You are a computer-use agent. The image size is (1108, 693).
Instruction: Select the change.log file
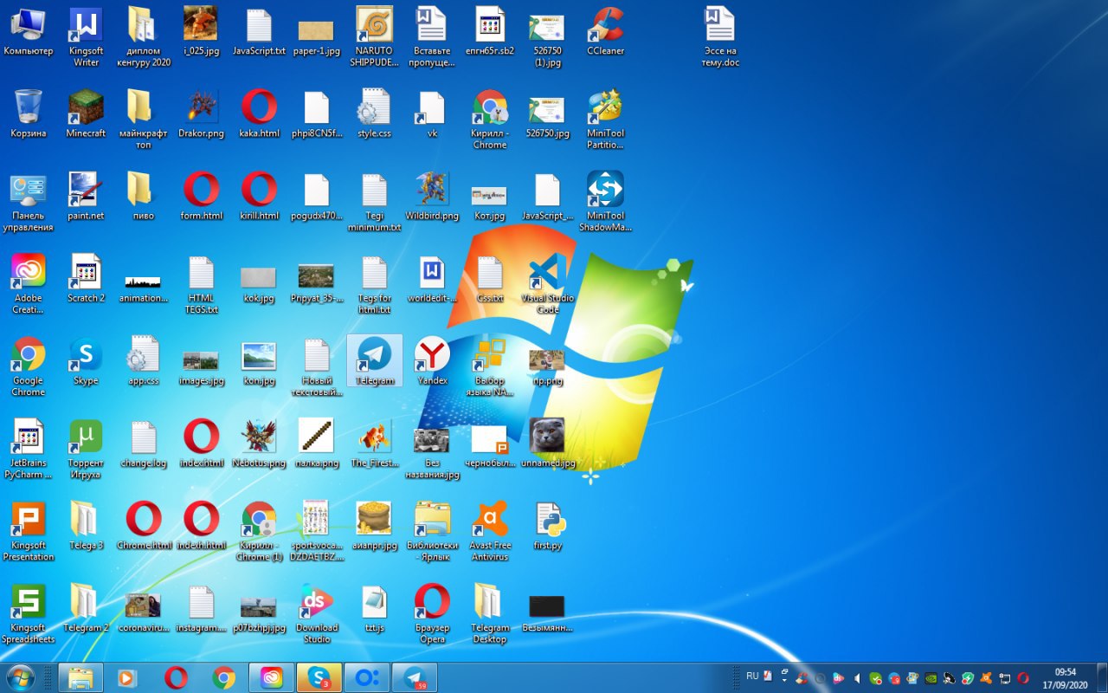pos(144,443)
